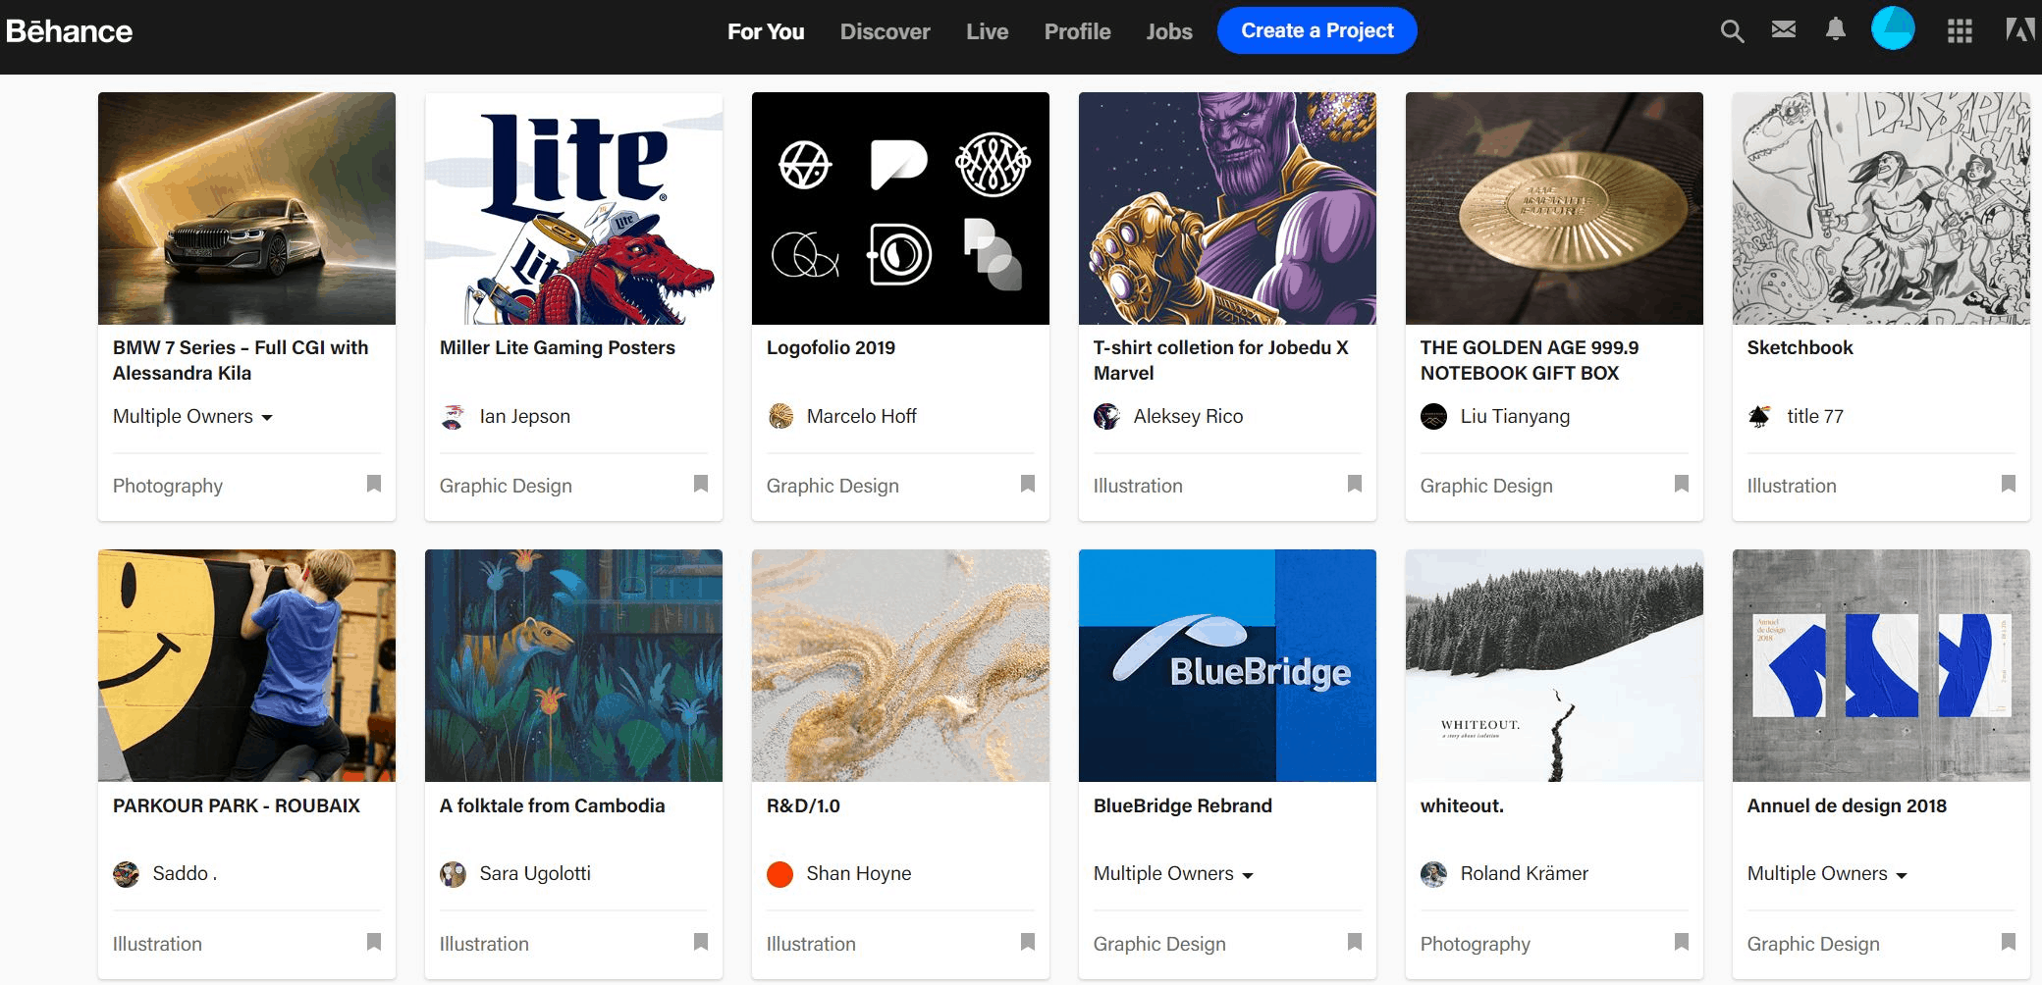This screenshot has height=985, width=2042.
Task: Save BlueBridge Rebrand with bookmark icon
Action: (x=1355, y=942)
